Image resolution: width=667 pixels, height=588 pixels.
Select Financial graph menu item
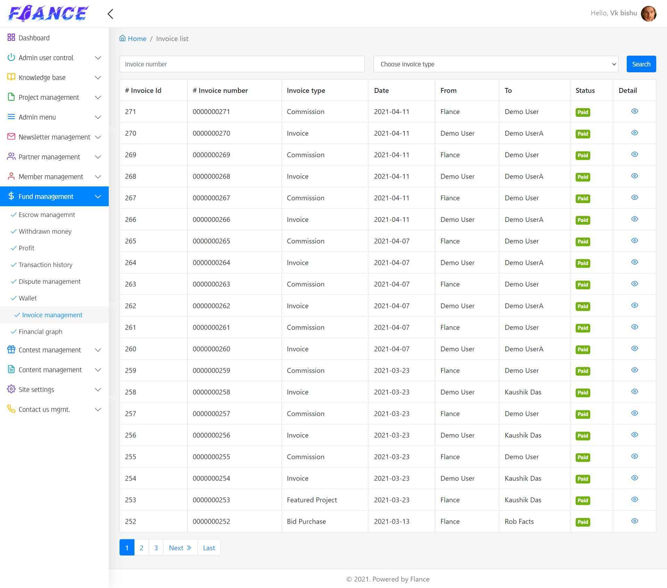click(x=40, y=332)
